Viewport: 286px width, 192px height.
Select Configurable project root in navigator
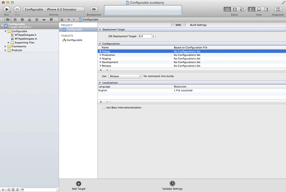(30, 26)
